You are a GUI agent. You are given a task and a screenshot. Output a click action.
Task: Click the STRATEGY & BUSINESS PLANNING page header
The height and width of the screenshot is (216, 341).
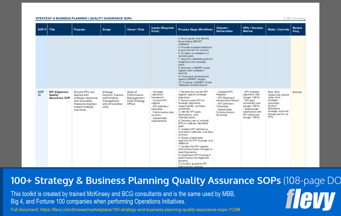click(83, 18)
